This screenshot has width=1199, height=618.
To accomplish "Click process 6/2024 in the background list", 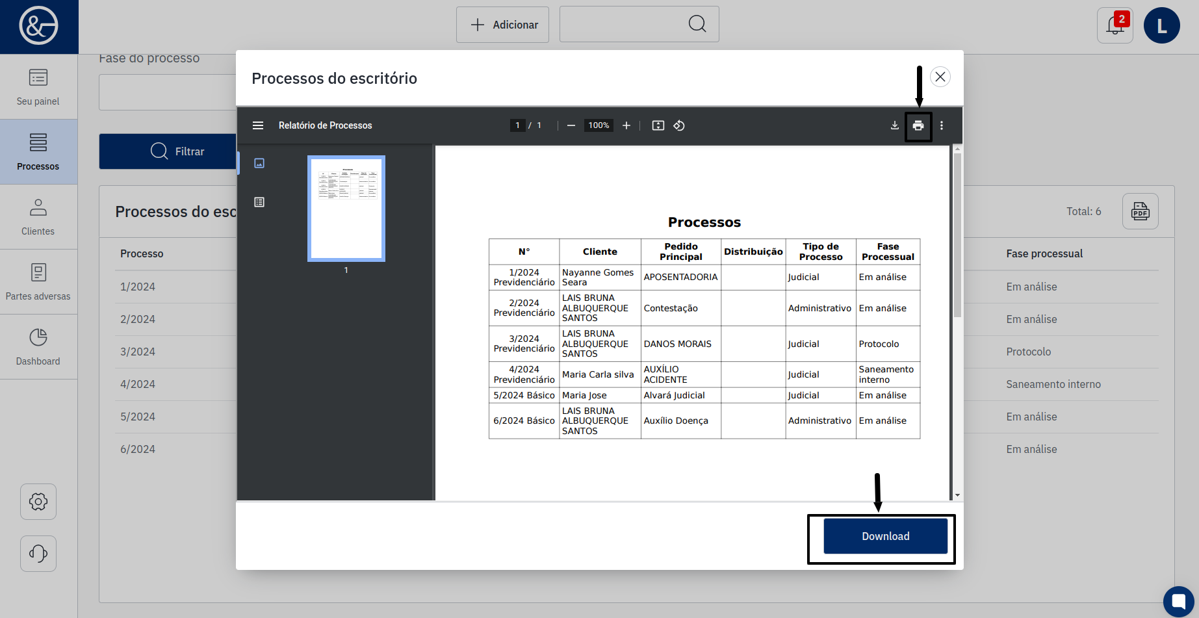I will click(x=138, y=449).
